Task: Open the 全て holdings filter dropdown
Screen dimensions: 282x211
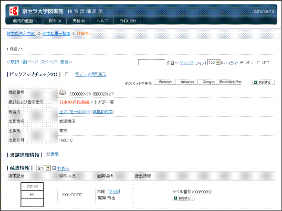Action: (43, 168)
